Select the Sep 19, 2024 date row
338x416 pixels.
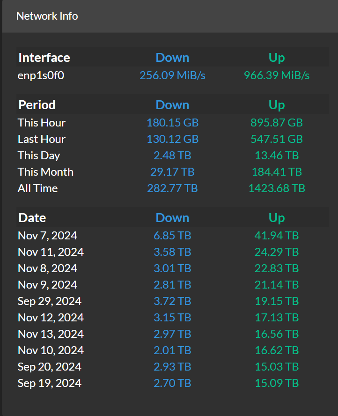point(172,383)
